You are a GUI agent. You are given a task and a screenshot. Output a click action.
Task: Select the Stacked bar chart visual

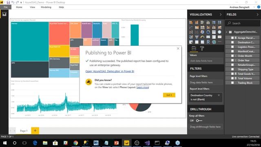191,22
